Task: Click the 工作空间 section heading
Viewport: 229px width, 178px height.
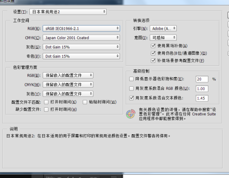Action: pyautogui.click(x=21, y=21)
